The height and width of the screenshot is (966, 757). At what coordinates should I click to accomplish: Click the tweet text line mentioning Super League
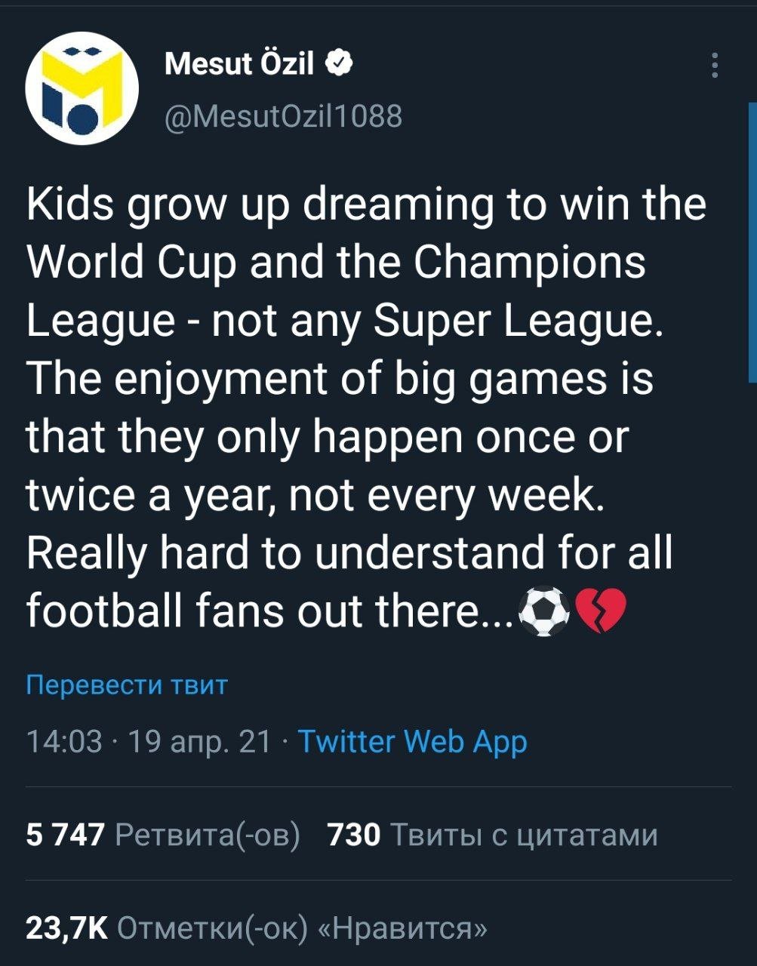343,320
